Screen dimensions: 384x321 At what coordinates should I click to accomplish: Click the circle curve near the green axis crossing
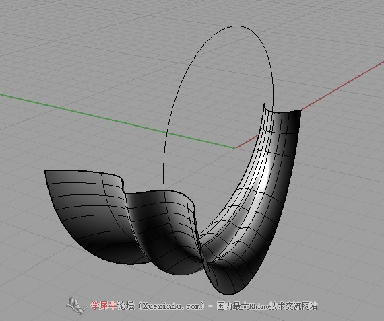click(x=167, y=133)
